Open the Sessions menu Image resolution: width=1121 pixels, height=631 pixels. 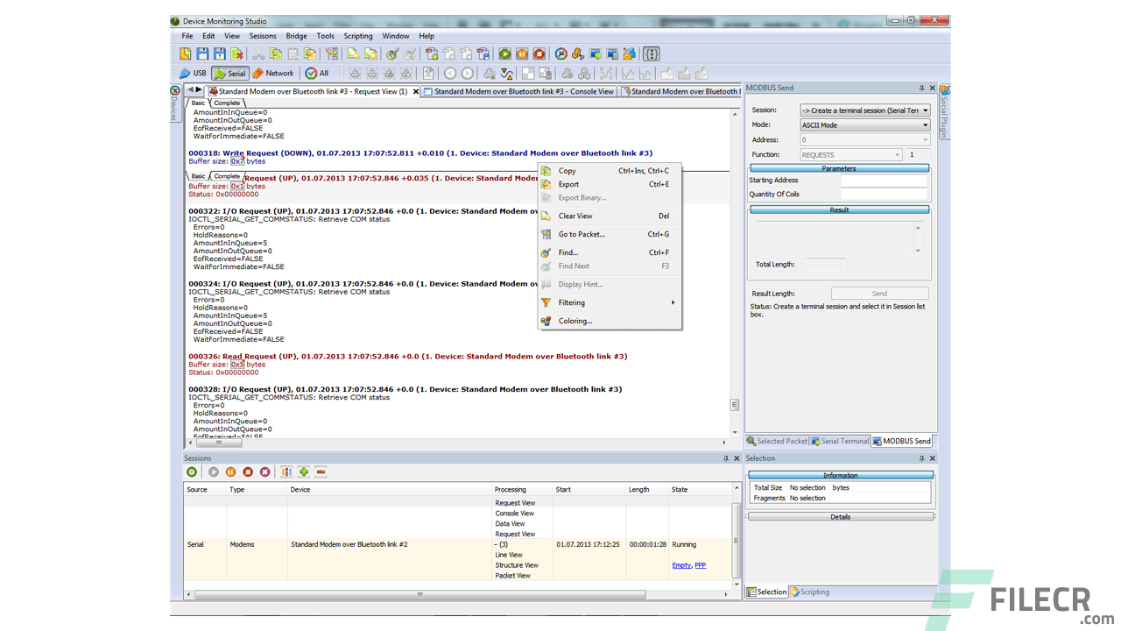263,36
